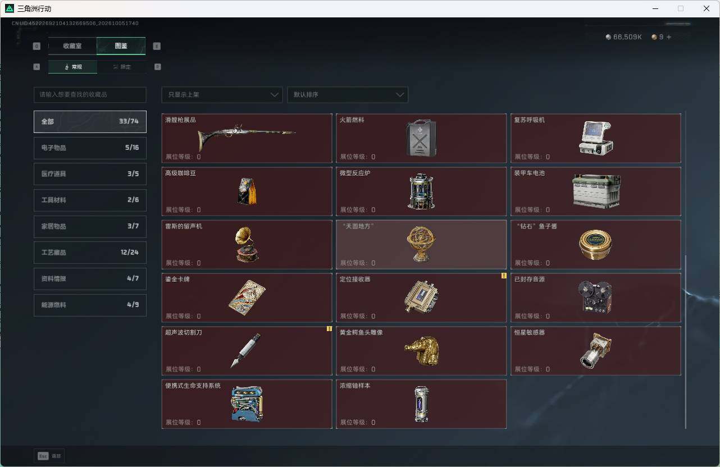720x467 pixels.
Task: Select the 黄金鳄鱼头雕像 statue item
Action: [421, 351]
